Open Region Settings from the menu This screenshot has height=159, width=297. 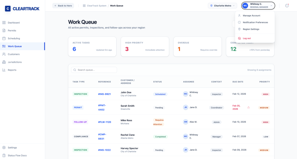pos(251,29)
